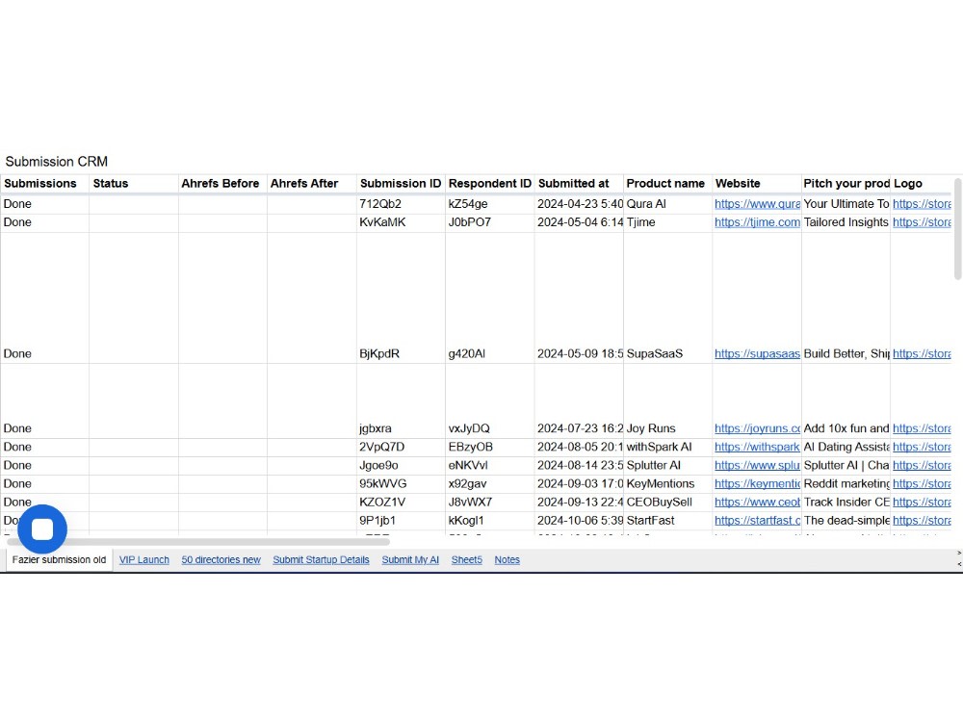Select the Fazier submission old tab

pos(59,560)
